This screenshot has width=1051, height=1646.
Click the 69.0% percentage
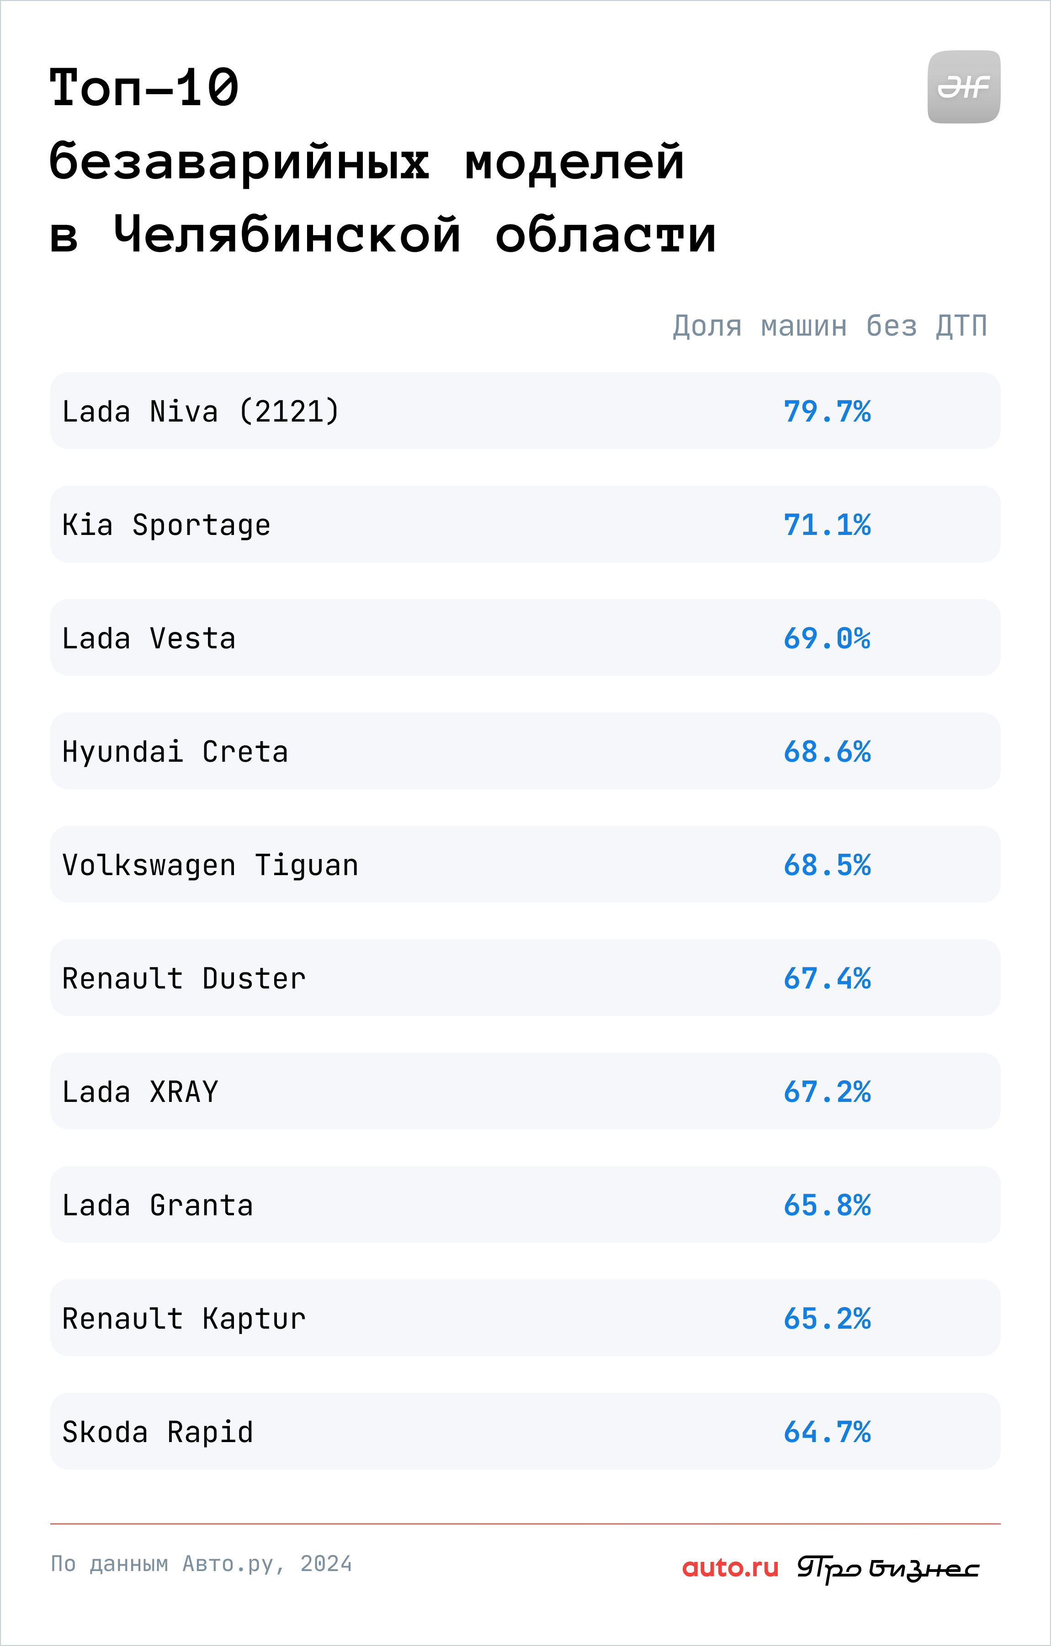pos(827,638)
